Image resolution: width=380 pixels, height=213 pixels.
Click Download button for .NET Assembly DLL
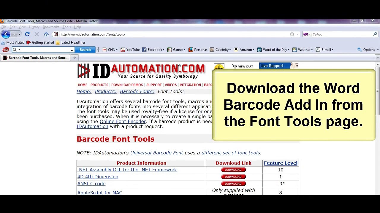point(233,170)
